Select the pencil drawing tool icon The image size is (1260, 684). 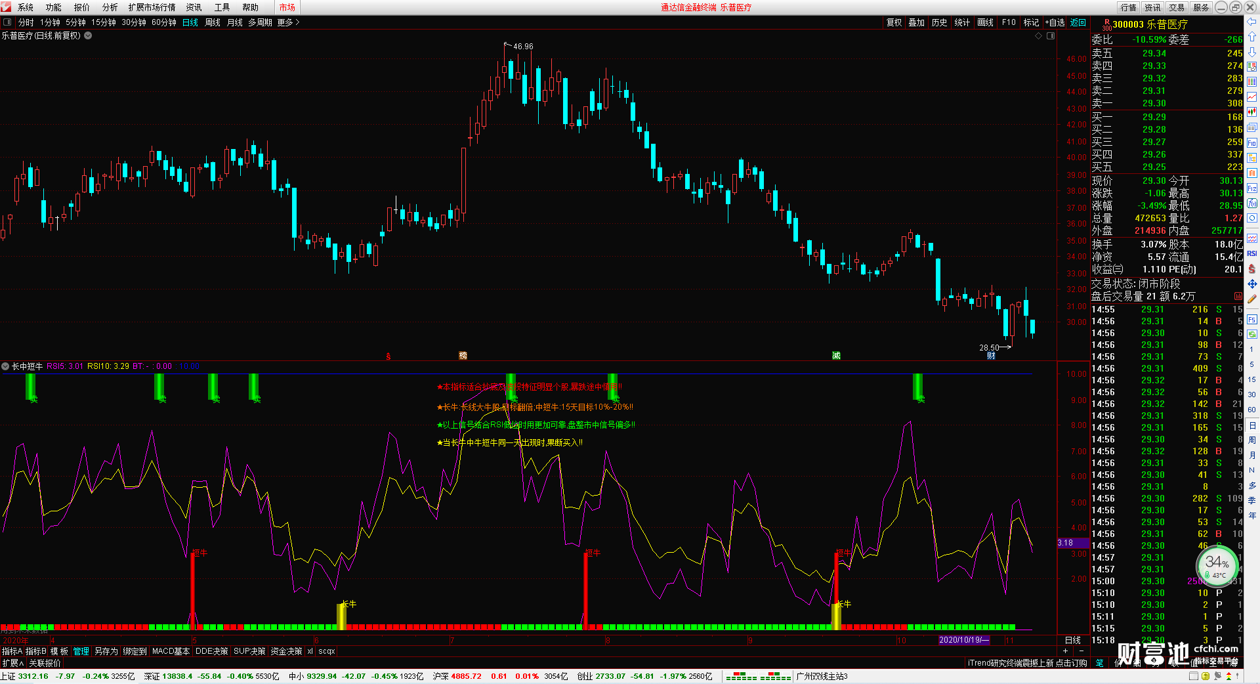(1252, 299)
